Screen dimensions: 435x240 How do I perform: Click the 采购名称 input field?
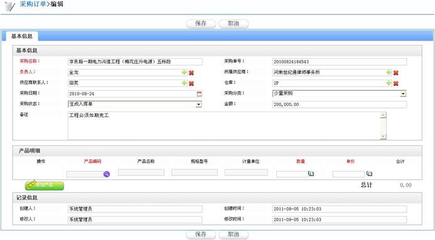135,62
